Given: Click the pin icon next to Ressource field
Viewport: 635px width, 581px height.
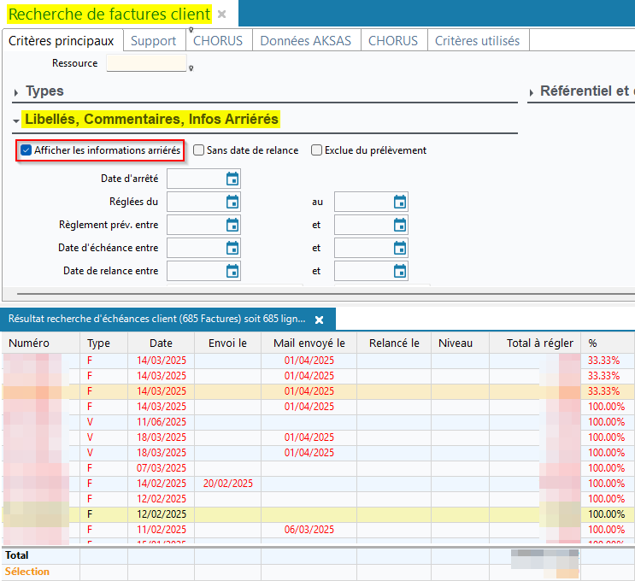Looking at the screenshot, I should (x=191, y=68).
